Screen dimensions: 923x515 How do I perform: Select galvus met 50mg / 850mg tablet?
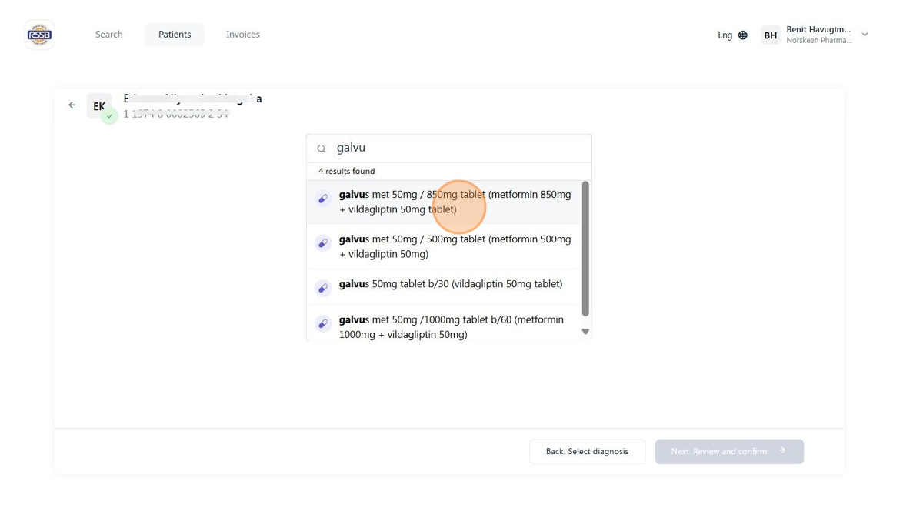(444, 202)
